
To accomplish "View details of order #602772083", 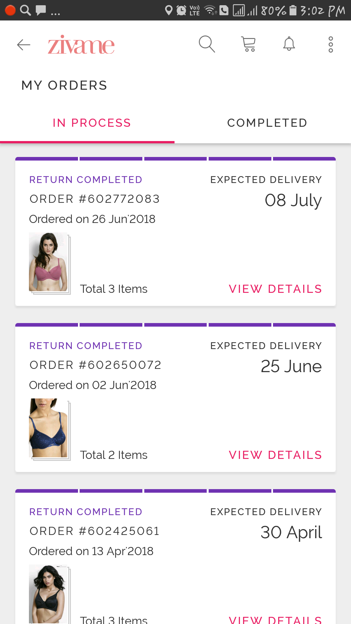I will point(275,289).
